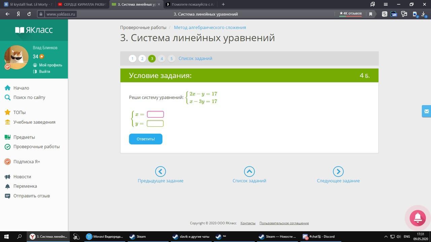This screenshot has width=431, height=242.
Task: Open Movavi Видеоредактор from taskbar
Action: click(105, 237)
